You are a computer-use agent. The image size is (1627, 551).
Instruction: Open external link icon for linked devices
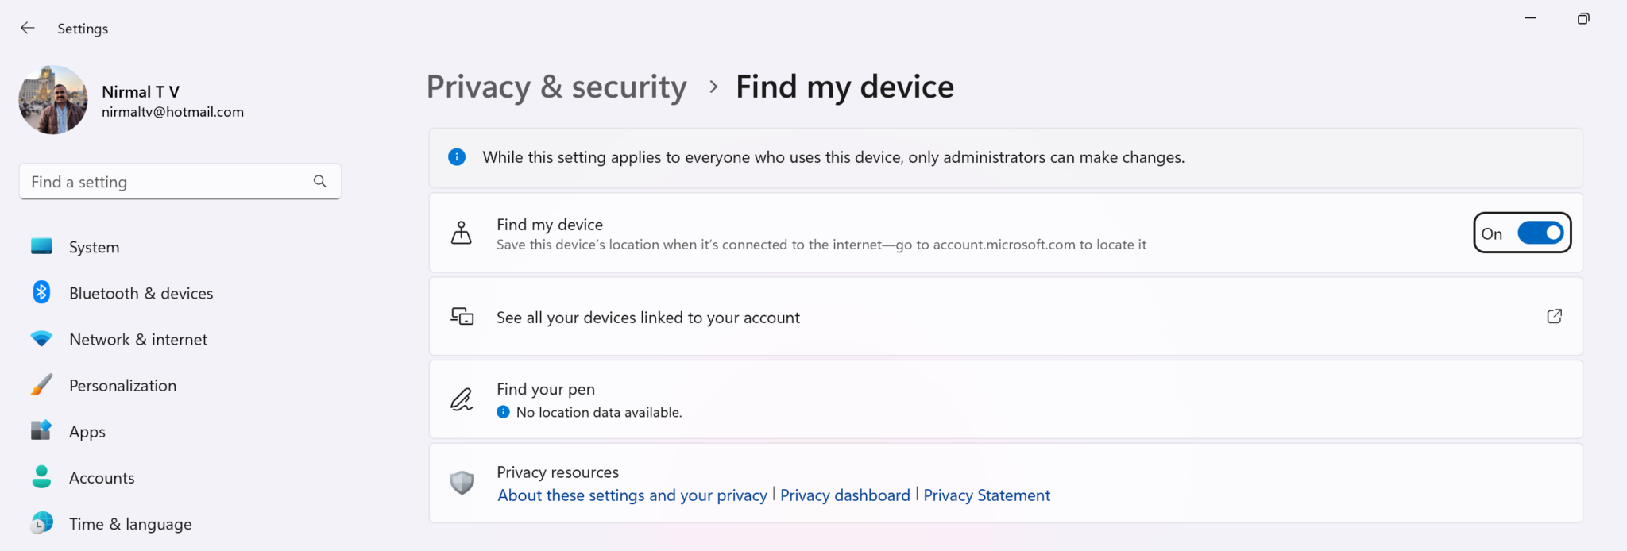[x=1554, y=316]
